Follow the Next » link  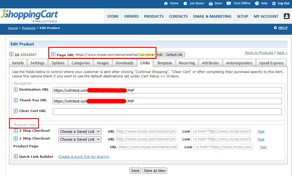point(282,53)
